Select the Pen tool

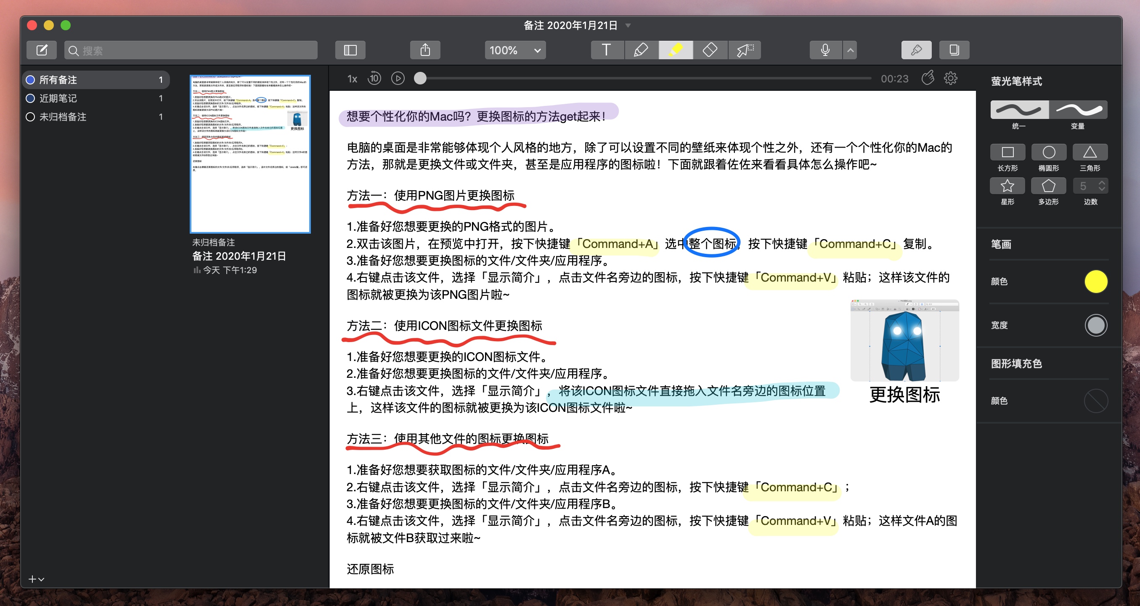point(641,50)
